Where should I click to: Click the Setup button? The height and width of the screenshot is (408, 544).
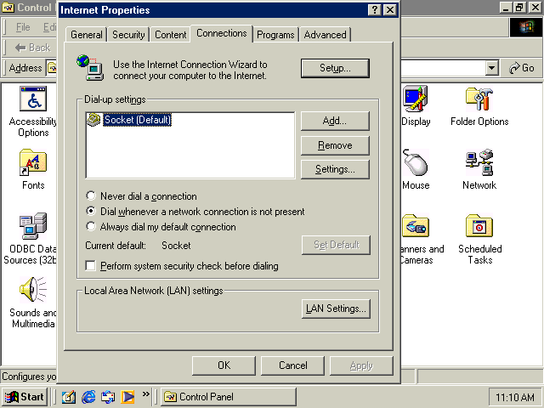click(335, 68)
